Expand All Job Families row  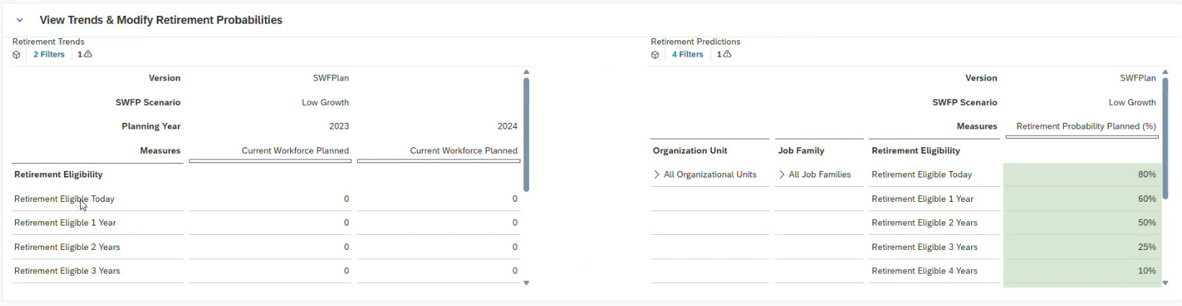coord(782,175)
